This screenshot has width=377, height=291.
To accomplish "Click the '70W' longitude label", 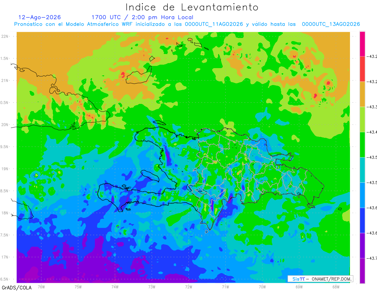I will pyautogui.click(x=262, y=287).
